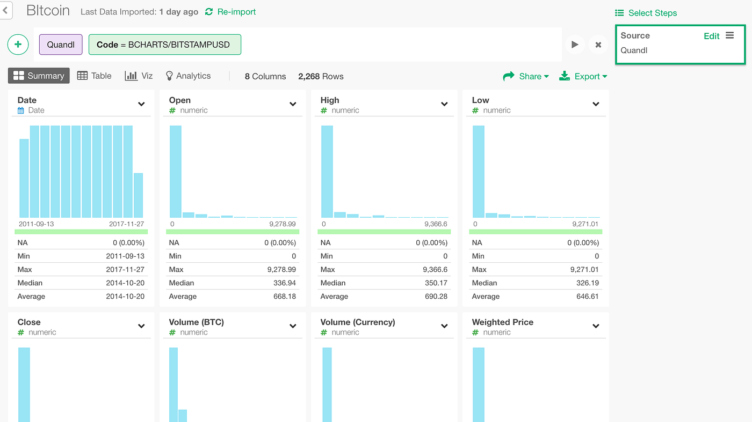Click the Re-import link
Screen dimensions: 752x422
click(x=235, y=11)
